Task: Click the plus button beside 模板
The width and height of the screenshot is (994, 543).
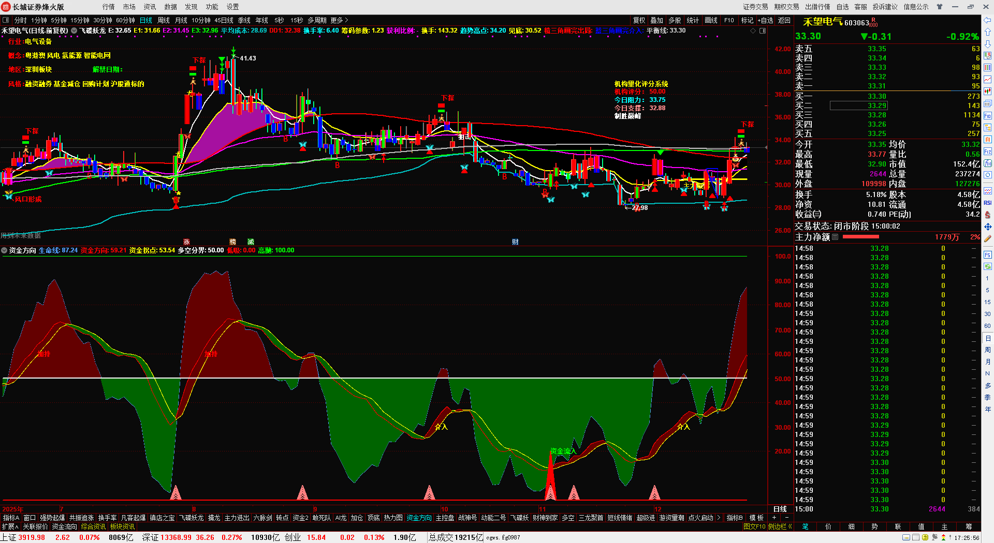Action: click(x=774, y=518)
